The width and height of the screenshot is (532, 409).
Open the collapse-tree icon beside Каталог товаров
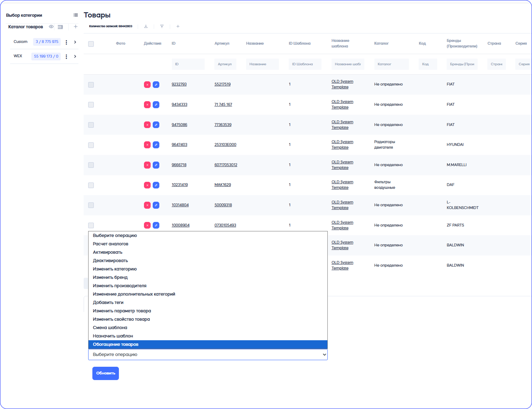coord(60,27)
